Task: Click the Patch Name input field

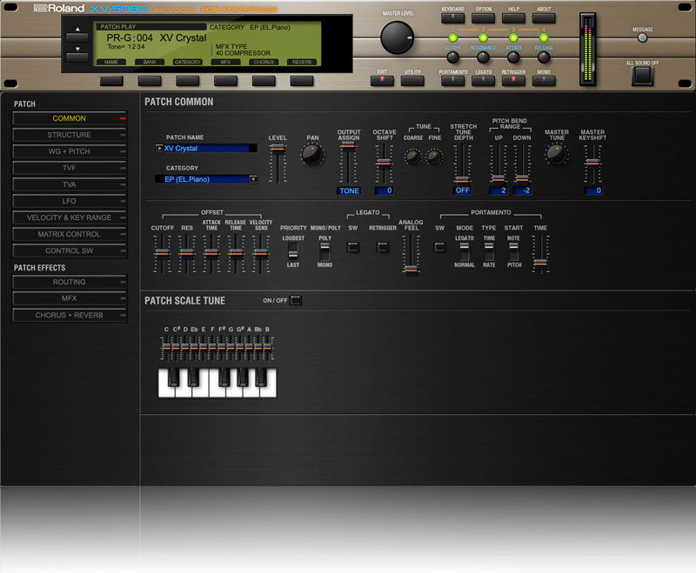Action: pos(206,148)
